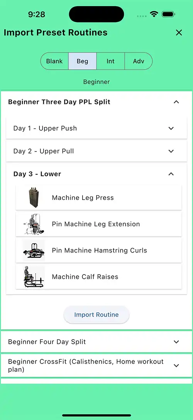Image resolution: width=193 pixels, height=420 pixels.
Task: Select the Beg difficulty segment
Action: click(82, 61)
